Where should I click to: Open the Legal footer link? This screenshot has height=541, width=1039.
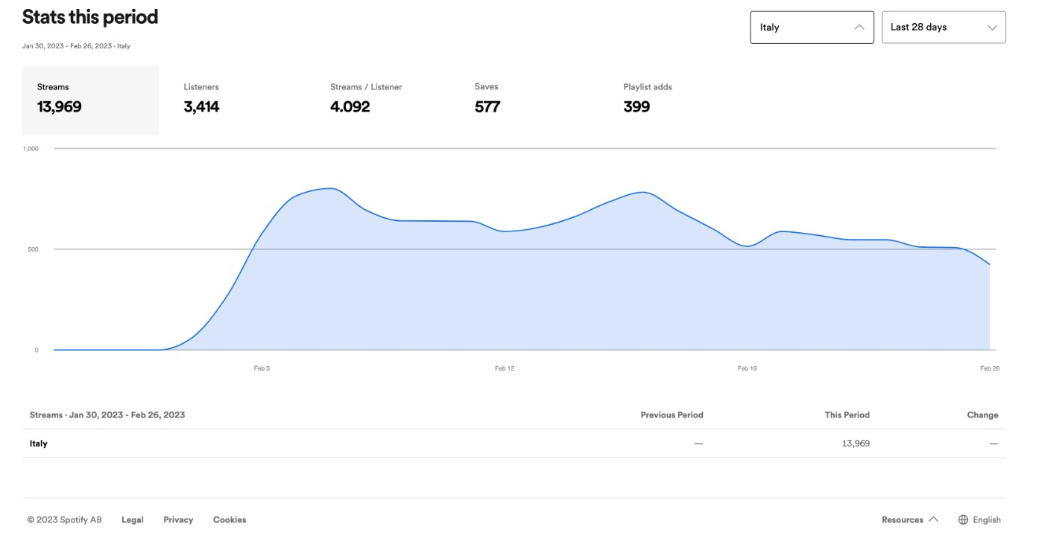coord(133,519)
